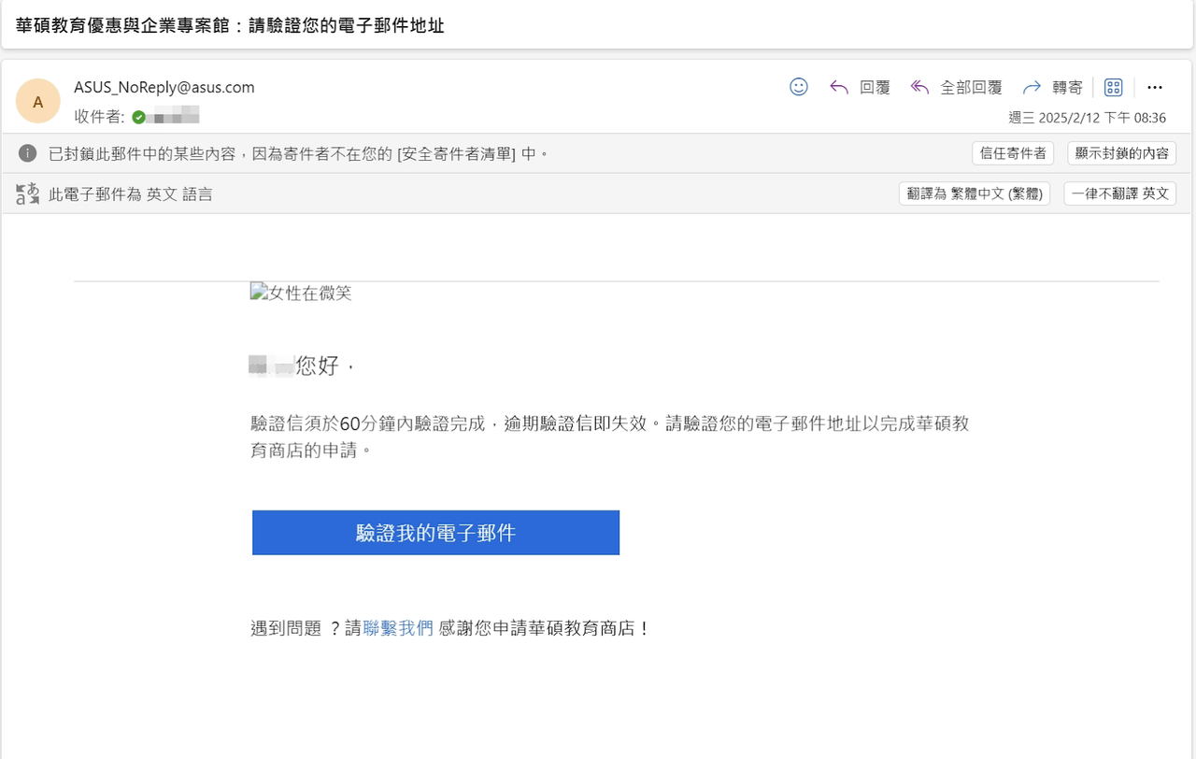Select 翻譯為 繁體中文 (繁體) option
1196x759 pixels.
tap(975, 193)
